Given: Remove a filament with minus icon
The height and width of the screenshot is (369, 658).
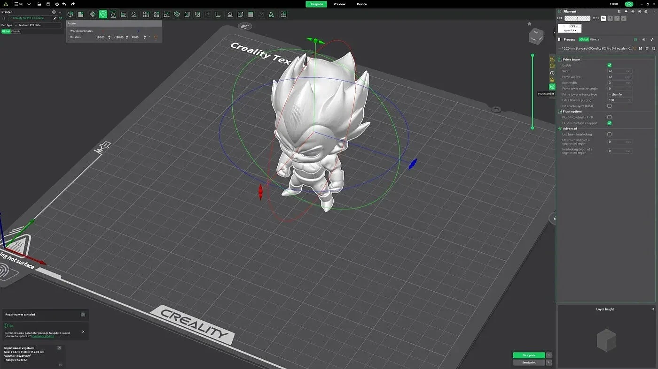Looking at the screenshot, I should pos(640,12).
